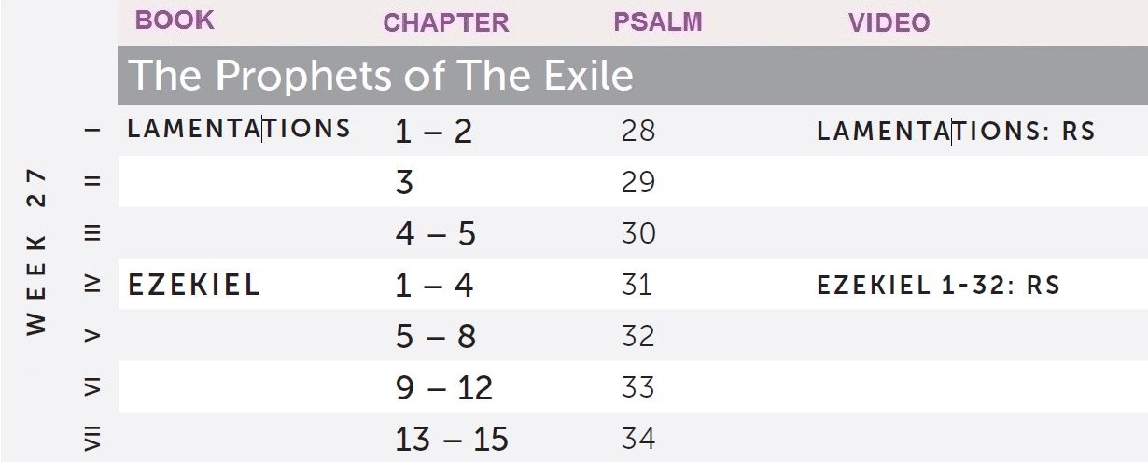Click the BOOK column header

point(175,21)
